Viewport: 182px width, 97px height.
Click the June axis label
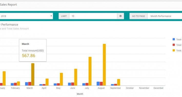(x=73, y=88)
